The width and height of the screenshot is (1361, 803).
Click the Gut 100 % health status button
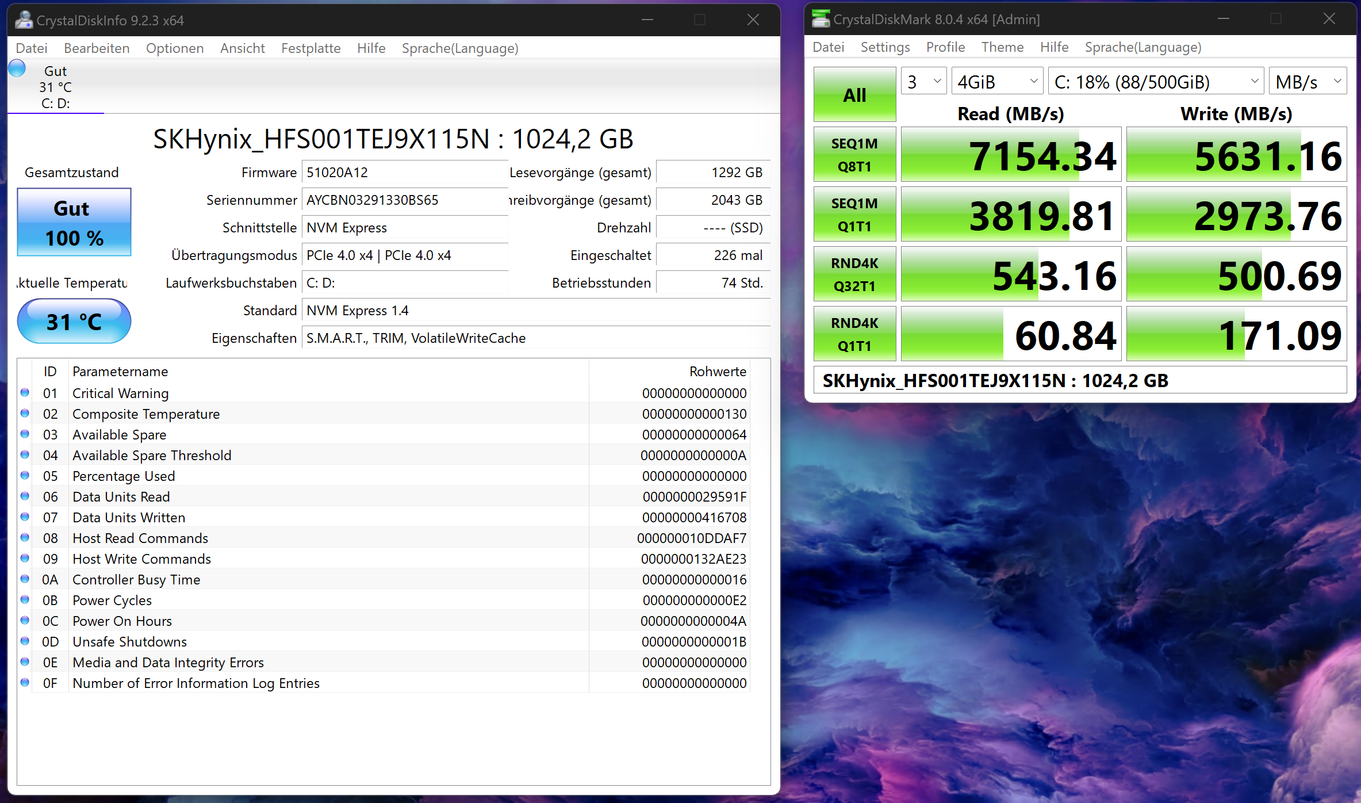74,222
